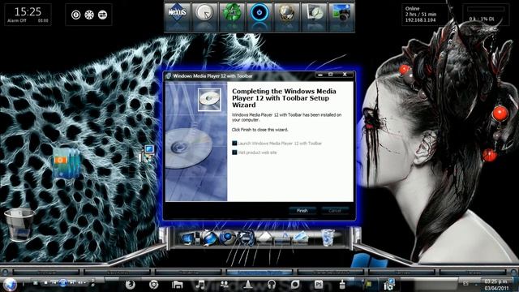Viewport: 519px width, 292px height.
Task: Open the file explorer taskbar icon
Action: (178, 285)
